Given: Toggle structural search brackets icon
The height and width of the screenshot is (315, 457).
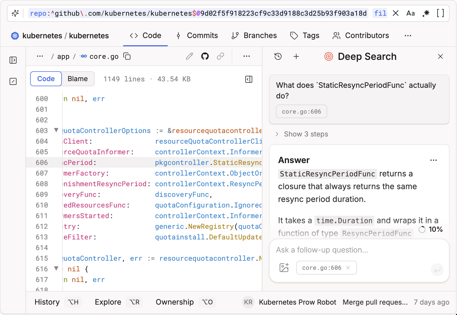Looking at the screenshot, I should coord(440,13).
